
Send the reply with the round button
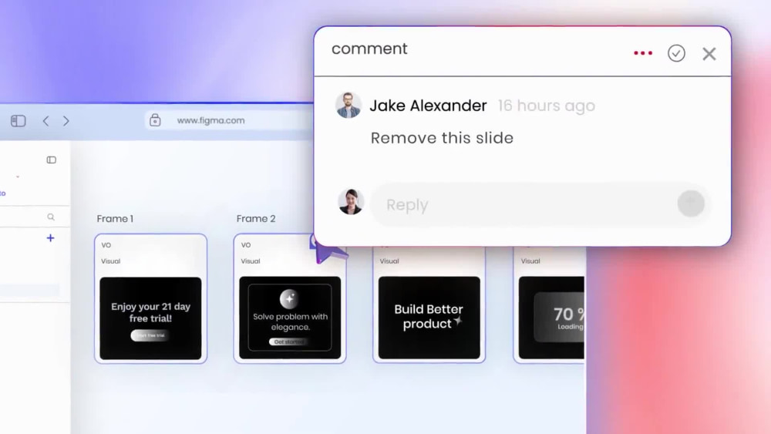click(691, 204)
